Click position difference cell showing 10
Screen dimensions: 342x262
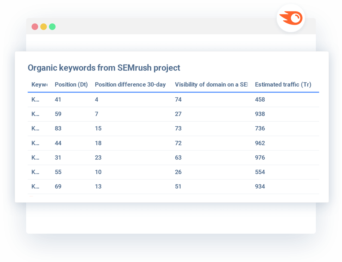[x=98, y=172]
